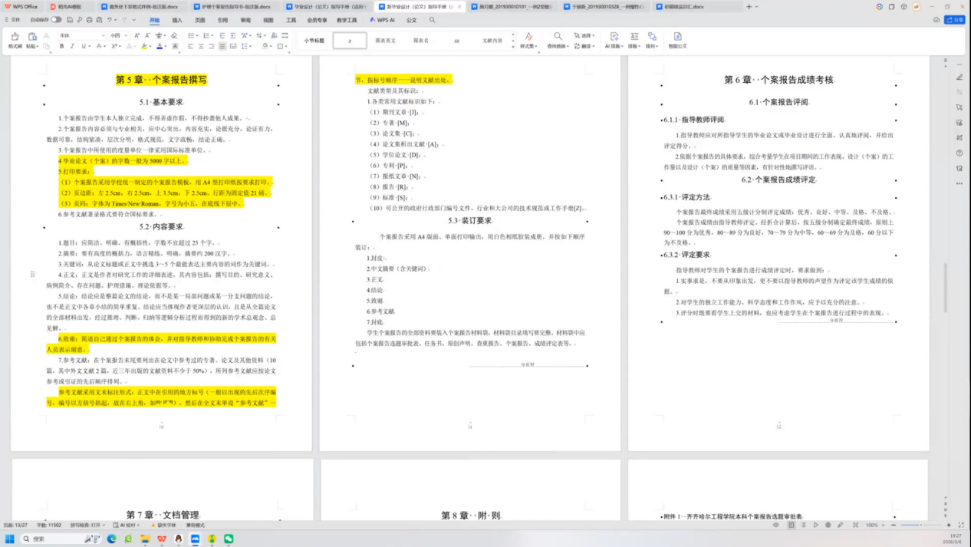The width and height of the screenshot is (971, 547).
Task: Open the font color picker with red underline
Action: [160, 47]
